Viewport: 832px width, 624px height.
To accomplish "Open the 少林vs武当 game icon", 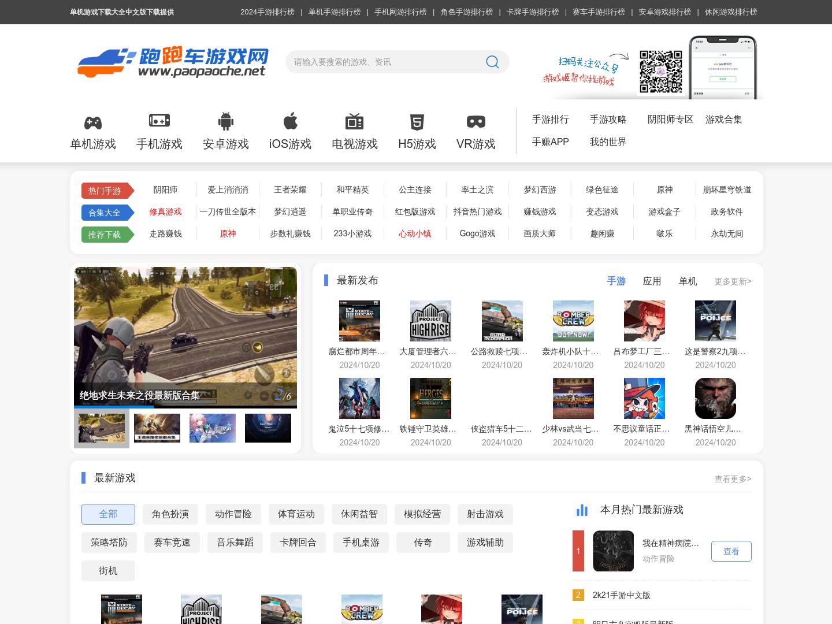I will tap(573, 398).
